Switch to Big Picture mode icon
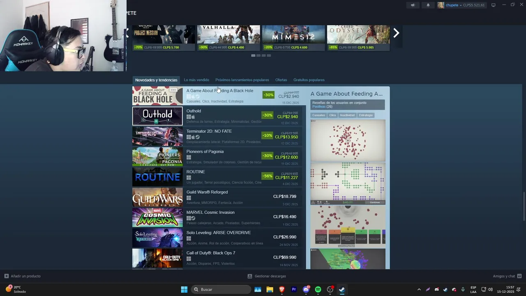 click(494, 5)
